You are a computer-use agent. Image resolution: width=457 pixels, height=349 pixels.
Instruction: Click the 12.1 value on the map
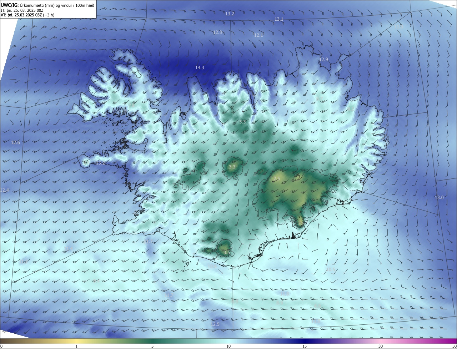coord(258,35)
